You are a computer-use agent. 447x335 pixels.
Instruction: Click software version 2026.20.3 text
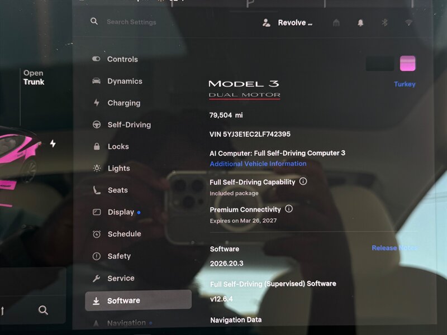tap(227, 263)
